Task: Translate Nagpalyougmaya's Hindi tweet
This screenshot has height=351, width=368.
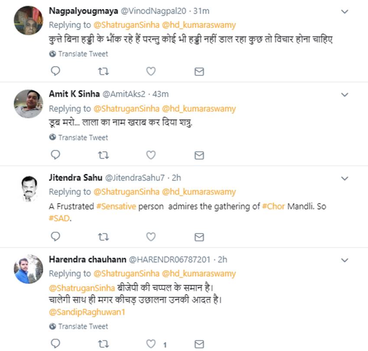Action: [x=83, y=54]
